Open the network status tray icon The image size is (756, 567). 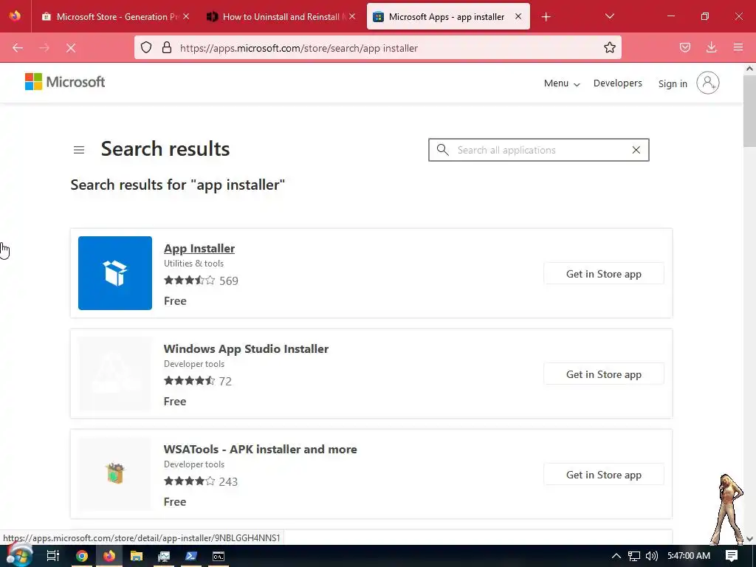pyautogui.click(x=634, y=556)
